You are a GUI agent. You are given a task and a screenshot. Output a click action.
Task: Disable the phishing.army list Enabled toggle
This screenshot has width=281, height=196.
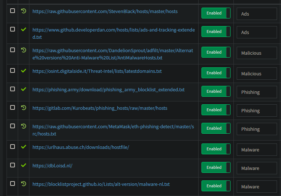[216, 91]
